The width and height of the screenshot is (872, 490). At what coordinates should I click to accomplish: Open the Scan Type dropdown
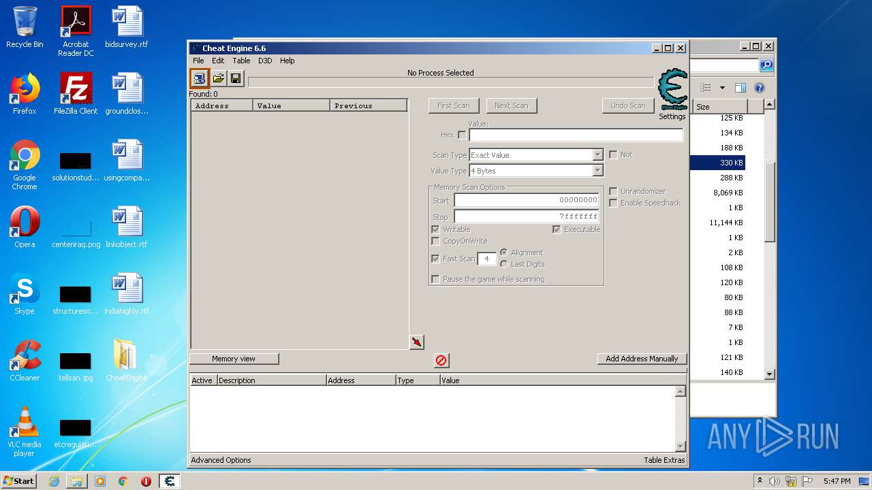click(597, 155)
